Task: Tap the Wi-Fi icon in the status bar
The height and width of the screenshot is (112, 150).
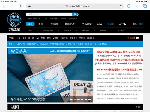Action: click(137, 1)
